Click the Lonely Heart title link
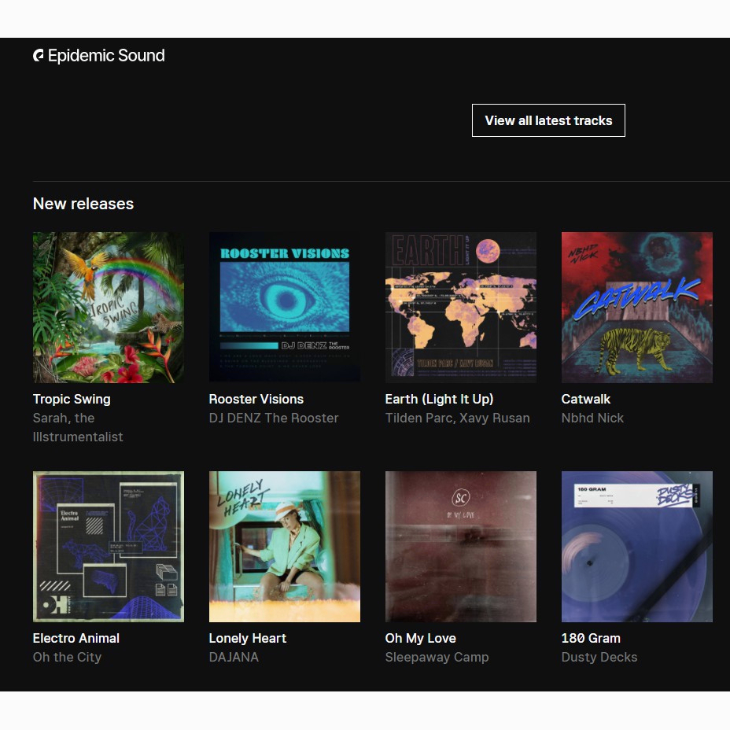 pyautogui.click(x=248, y=638)
